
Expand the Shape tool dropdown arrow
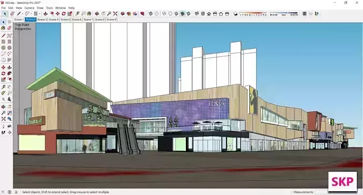click(x=39, y=14)
